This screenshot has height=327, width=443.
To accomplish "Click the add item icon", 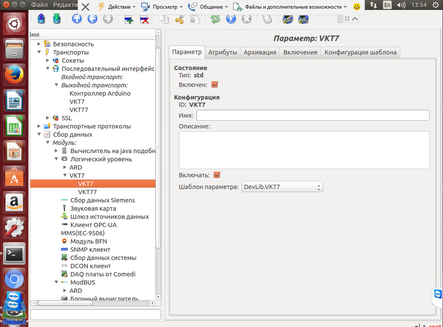I will (128, 19).
